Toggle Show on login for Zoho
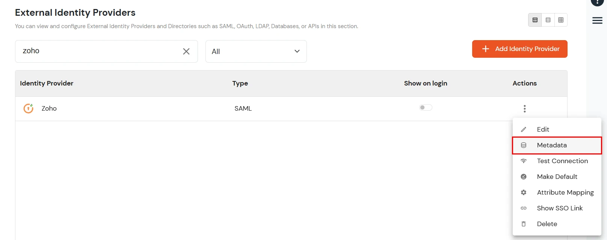Viewport: 607px width, 240px height. (x=426, y=108)
